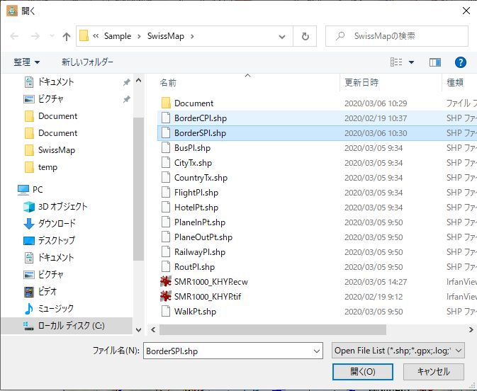Select the SMR1000_KHYP.ecw file icon
The width and height of the screenshot is (477, 391).
click(166, 281)
